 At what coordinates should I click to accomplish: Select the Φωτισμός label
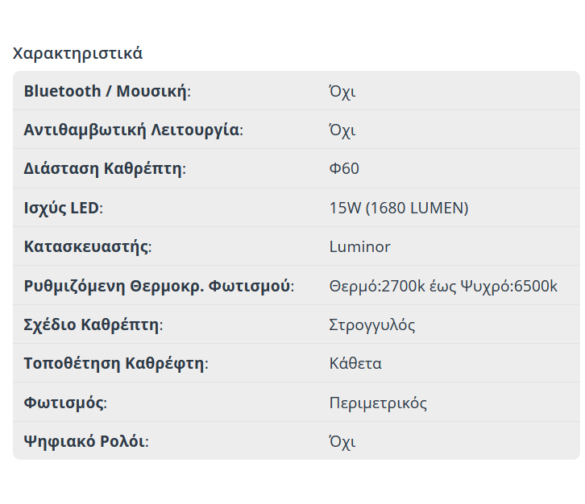tap(65, 403)
